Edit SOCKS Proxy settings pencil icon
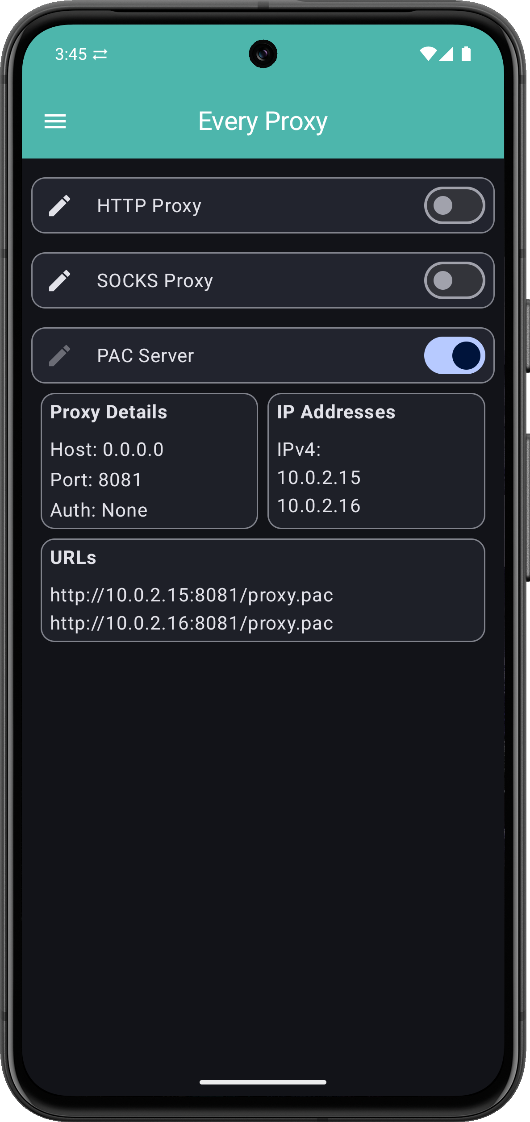The width and height of the screenshot is (530, 1122). (x=59, y=281)
